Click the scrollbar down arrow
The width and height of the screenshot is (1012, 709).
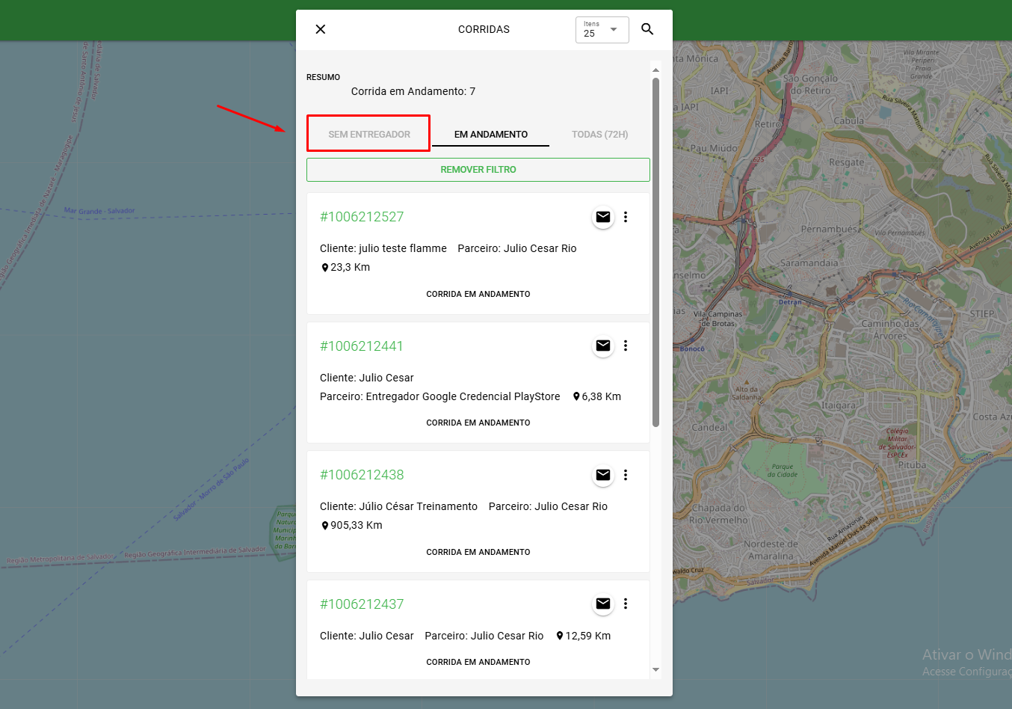pyautogui.click(x=655, y=669)
